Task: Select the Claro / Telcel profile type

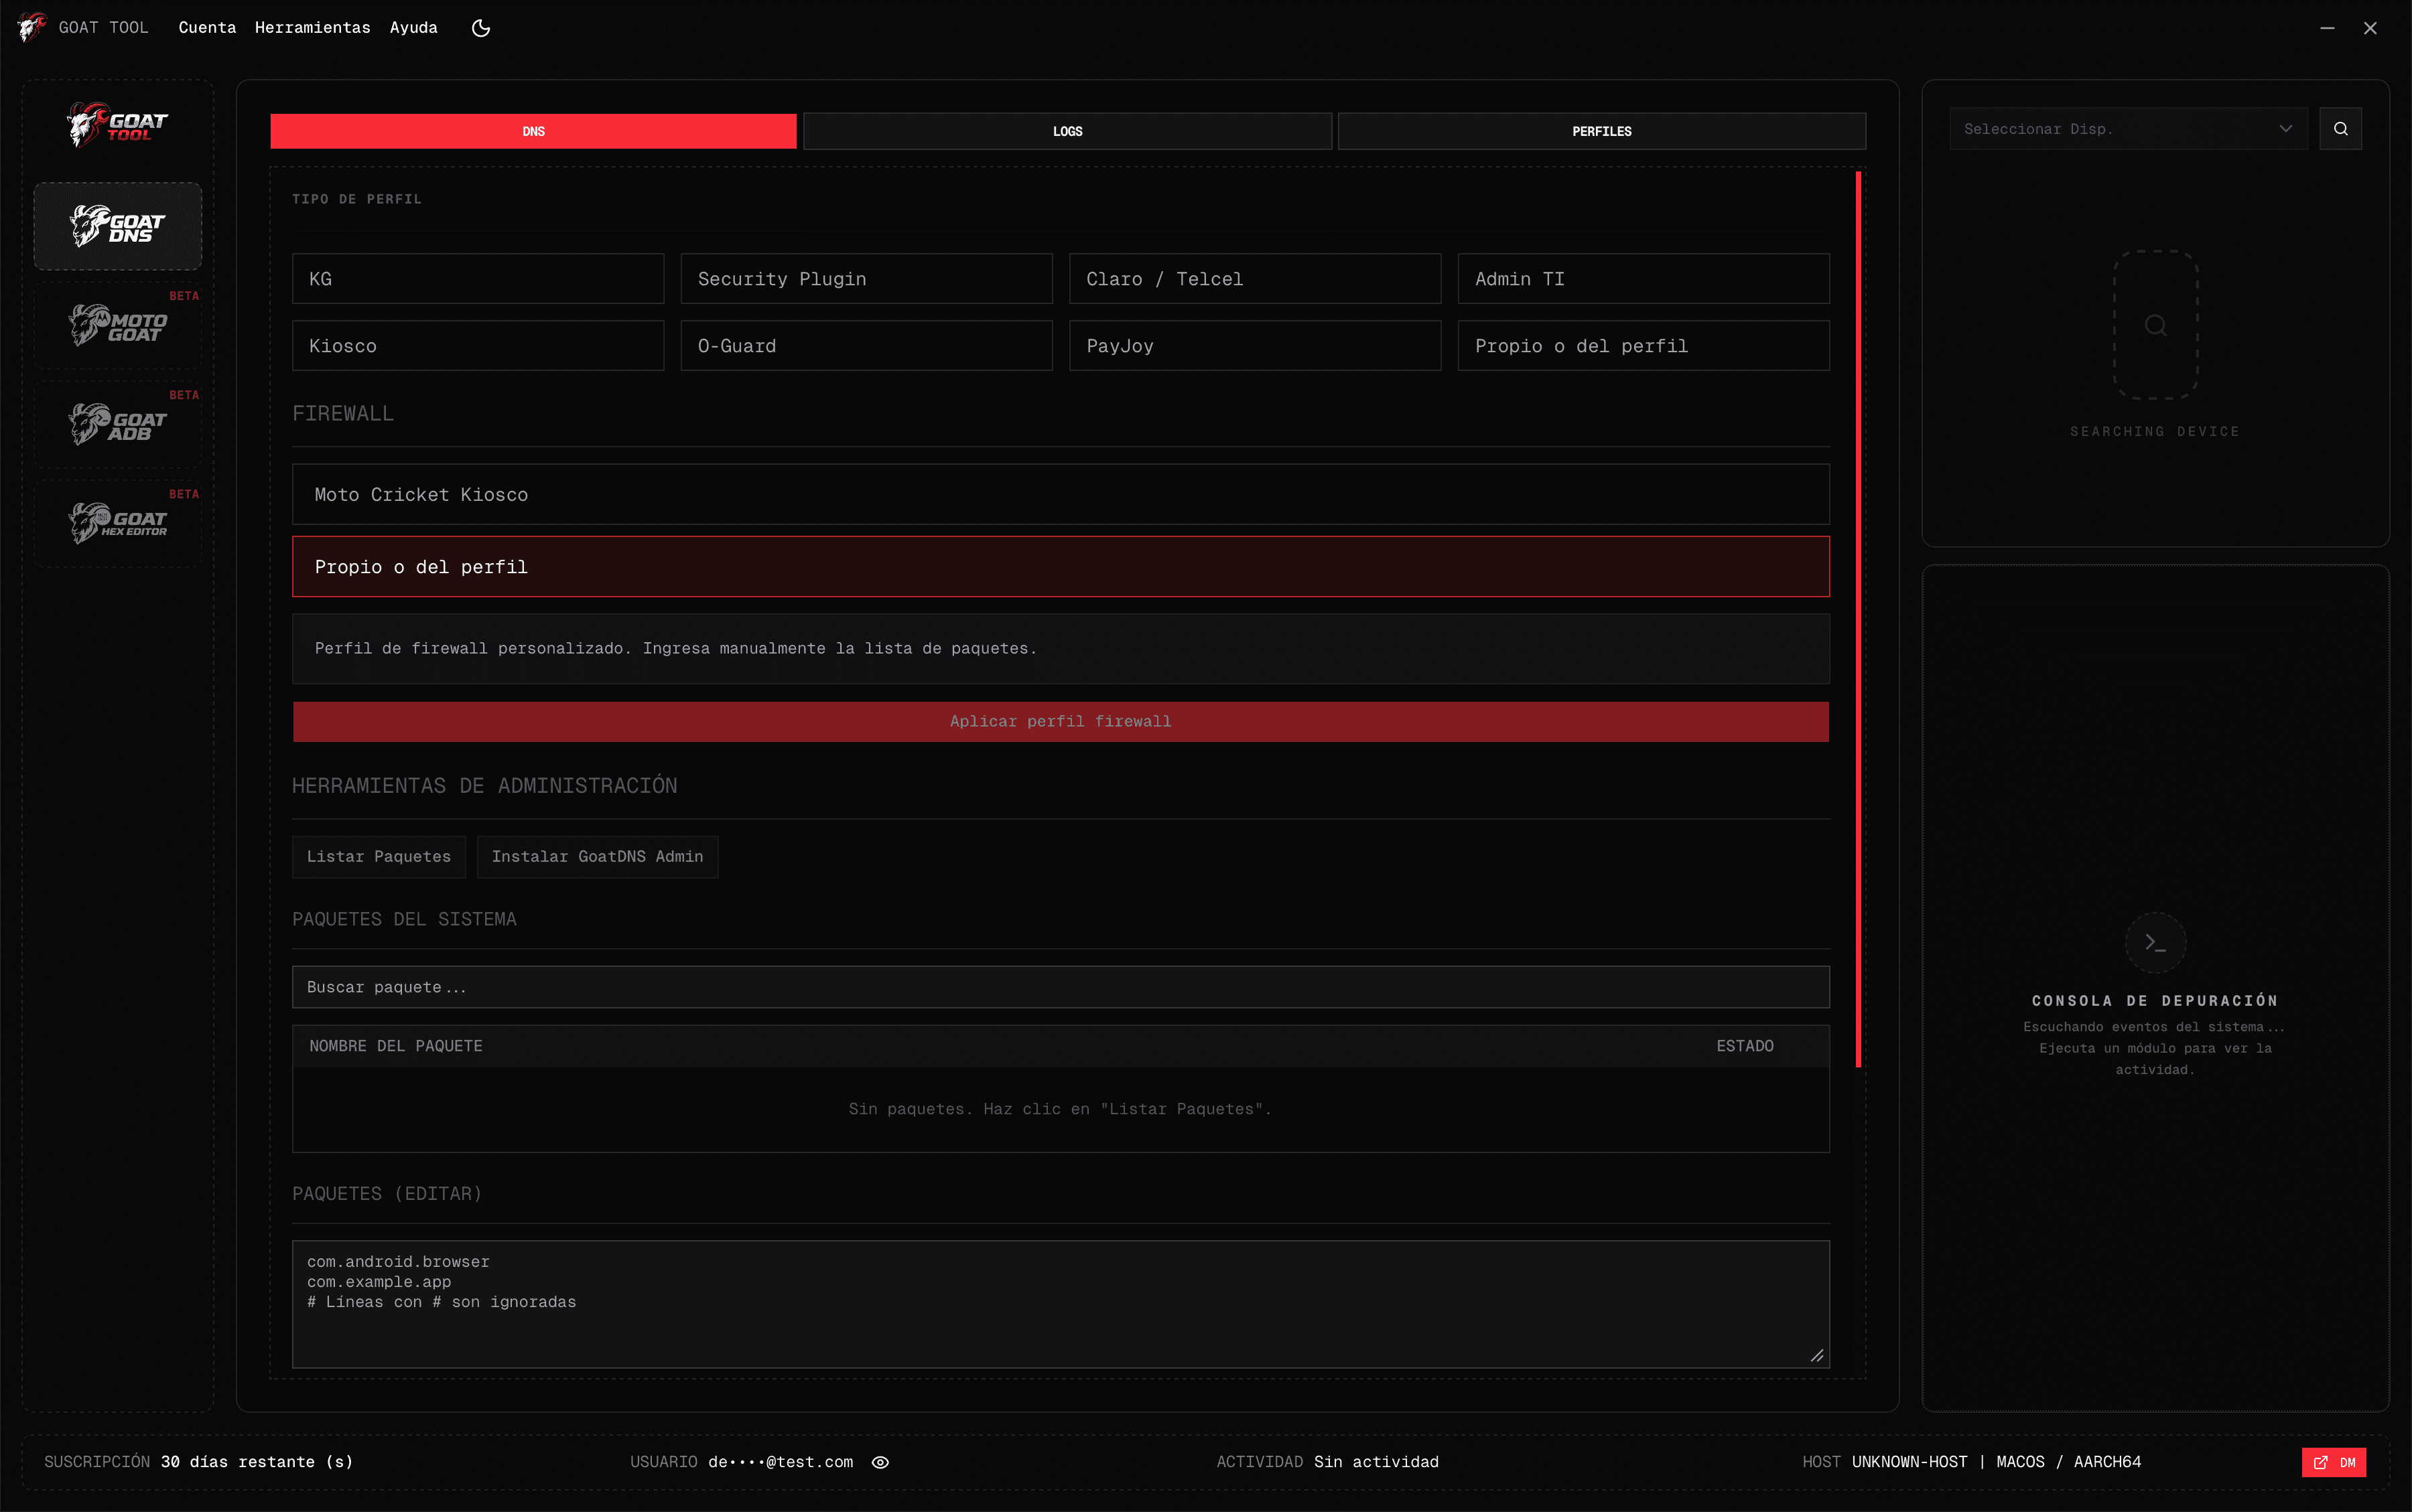Action: (1254, 279)
